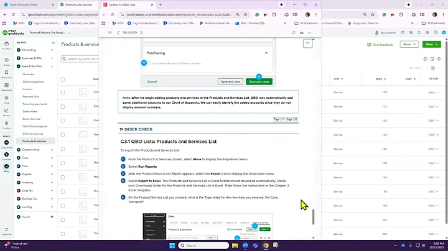Click the Search by name, SKU field
Screen dimensions: 448x251
[x=80, y=59]
